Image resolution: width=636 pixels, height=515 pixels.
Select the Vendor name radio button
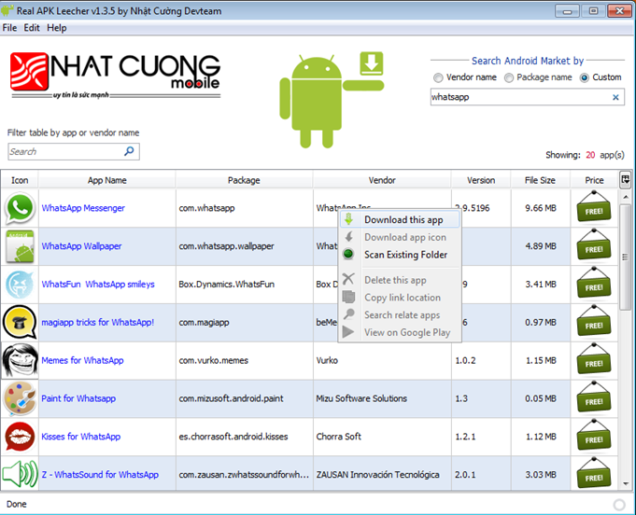point(438,77)
